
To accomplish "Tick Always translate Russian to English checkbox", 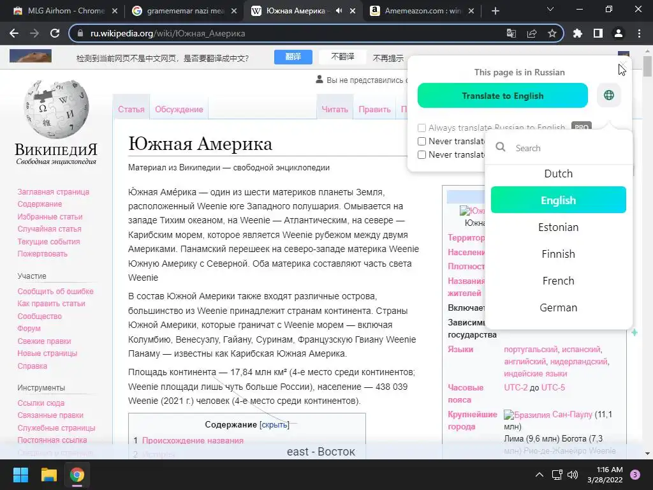I will click(422, 128).
